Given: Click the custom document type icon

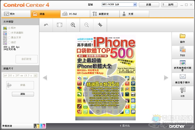Looking at the screenshot, I should tap(5, 42).
